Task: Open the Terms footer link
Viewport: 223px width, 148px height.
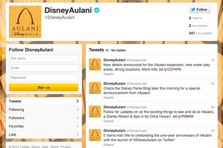Action: tap(54, 146)
